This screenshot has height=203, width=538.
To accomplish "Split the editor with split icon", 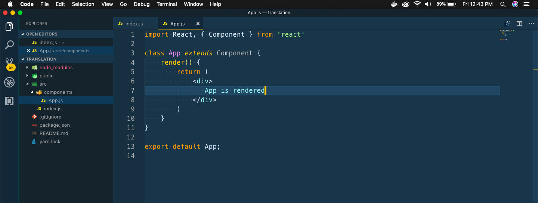I will click(519, 24).
